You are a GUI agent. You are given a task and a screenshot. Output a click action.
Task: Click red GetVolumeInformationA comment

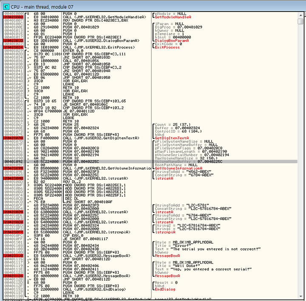(178, 168)
